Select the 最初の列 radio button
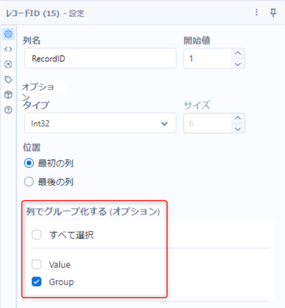This screenshot has width=285, height=308. click(29, 163)
